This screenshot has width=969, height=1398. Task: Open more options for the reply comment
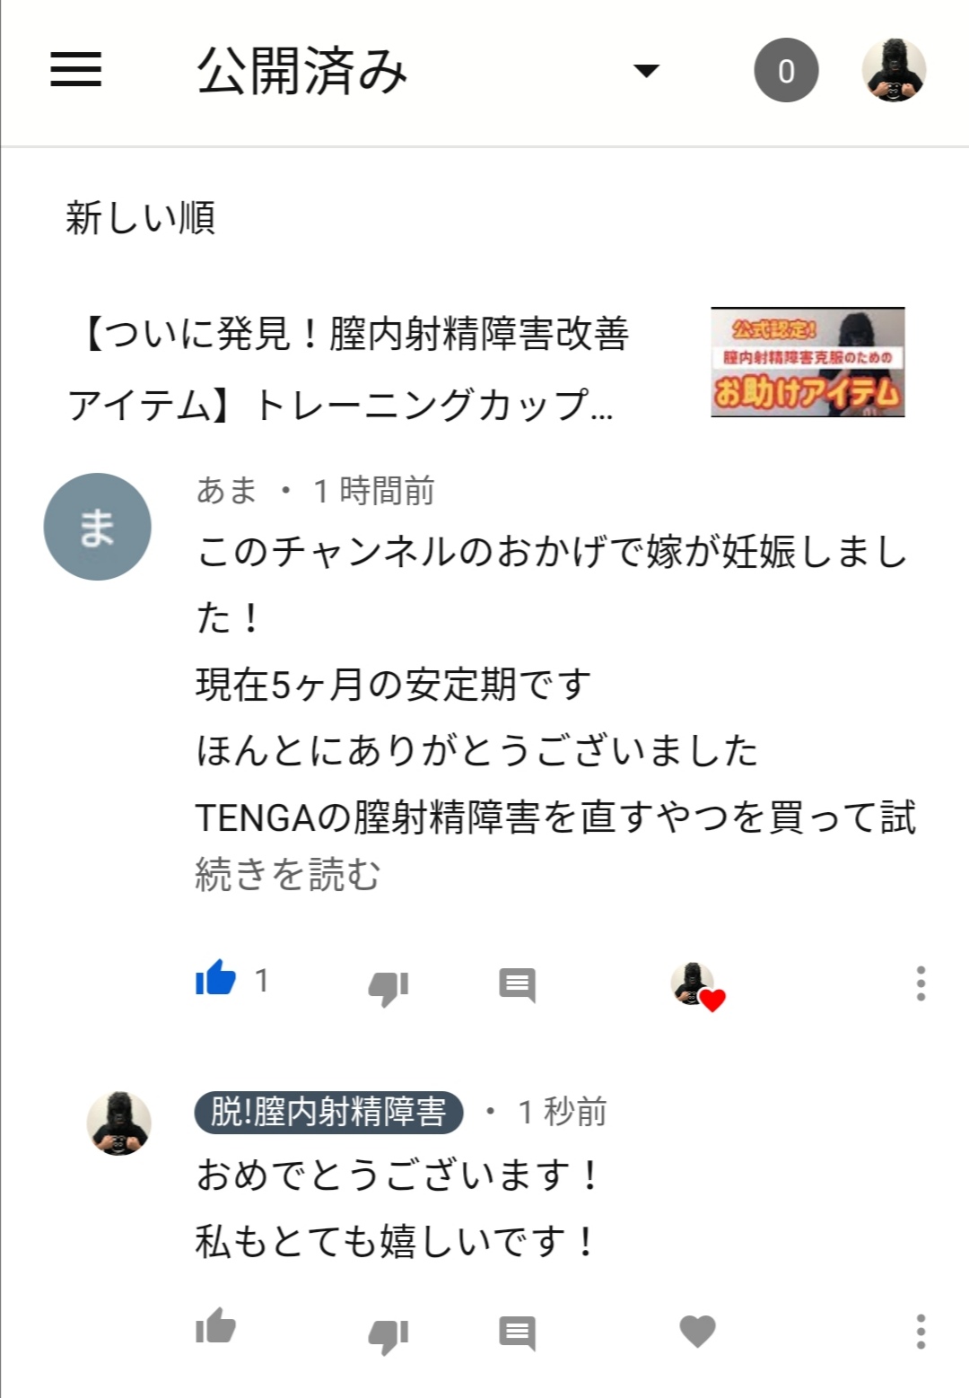click(921, 1332)
